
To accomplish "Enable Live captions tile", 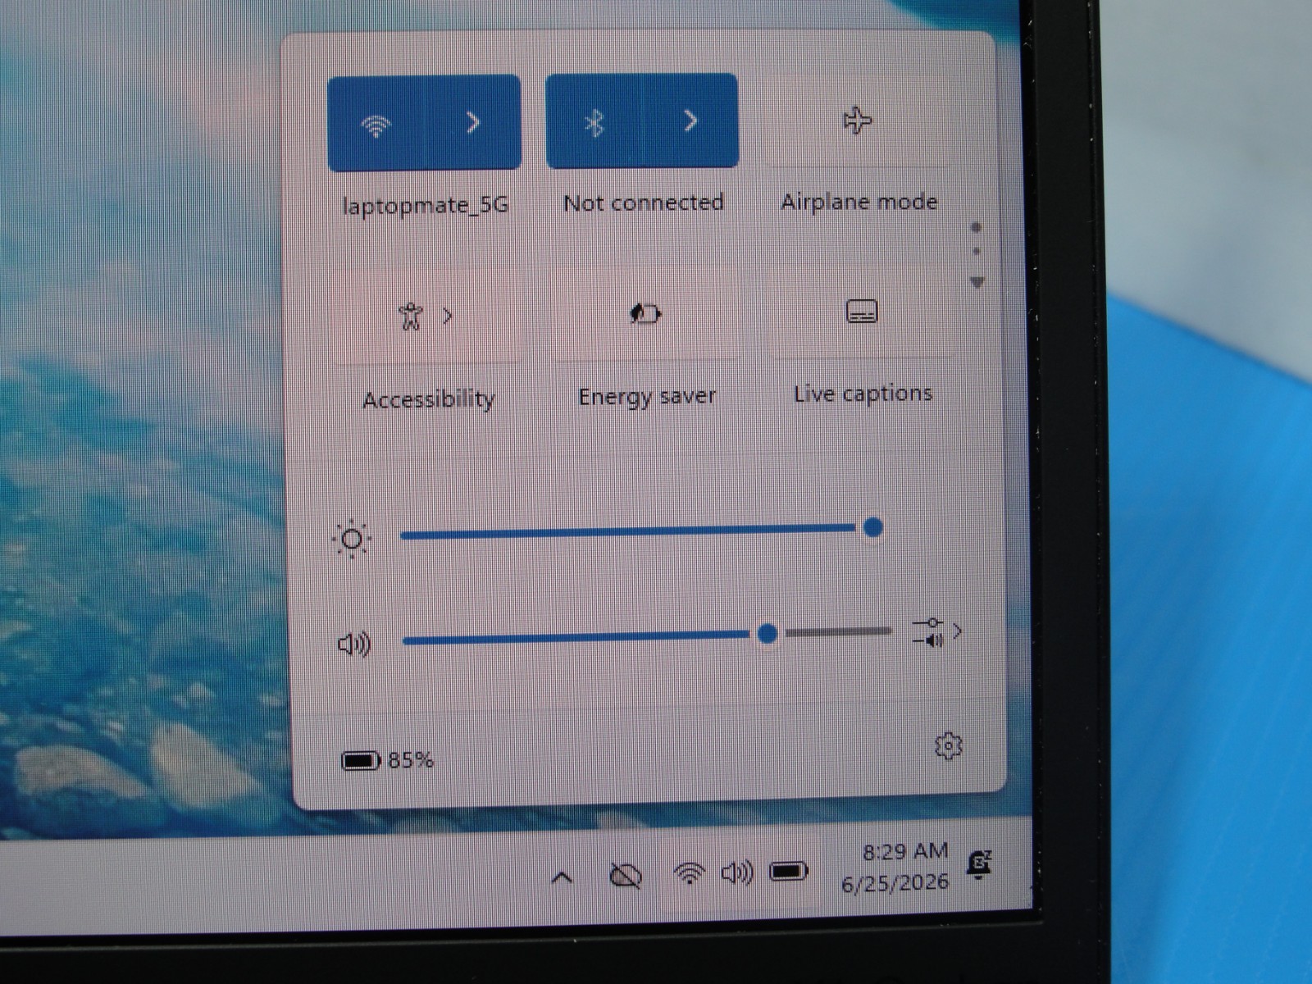I will click(x=862, y=312).
